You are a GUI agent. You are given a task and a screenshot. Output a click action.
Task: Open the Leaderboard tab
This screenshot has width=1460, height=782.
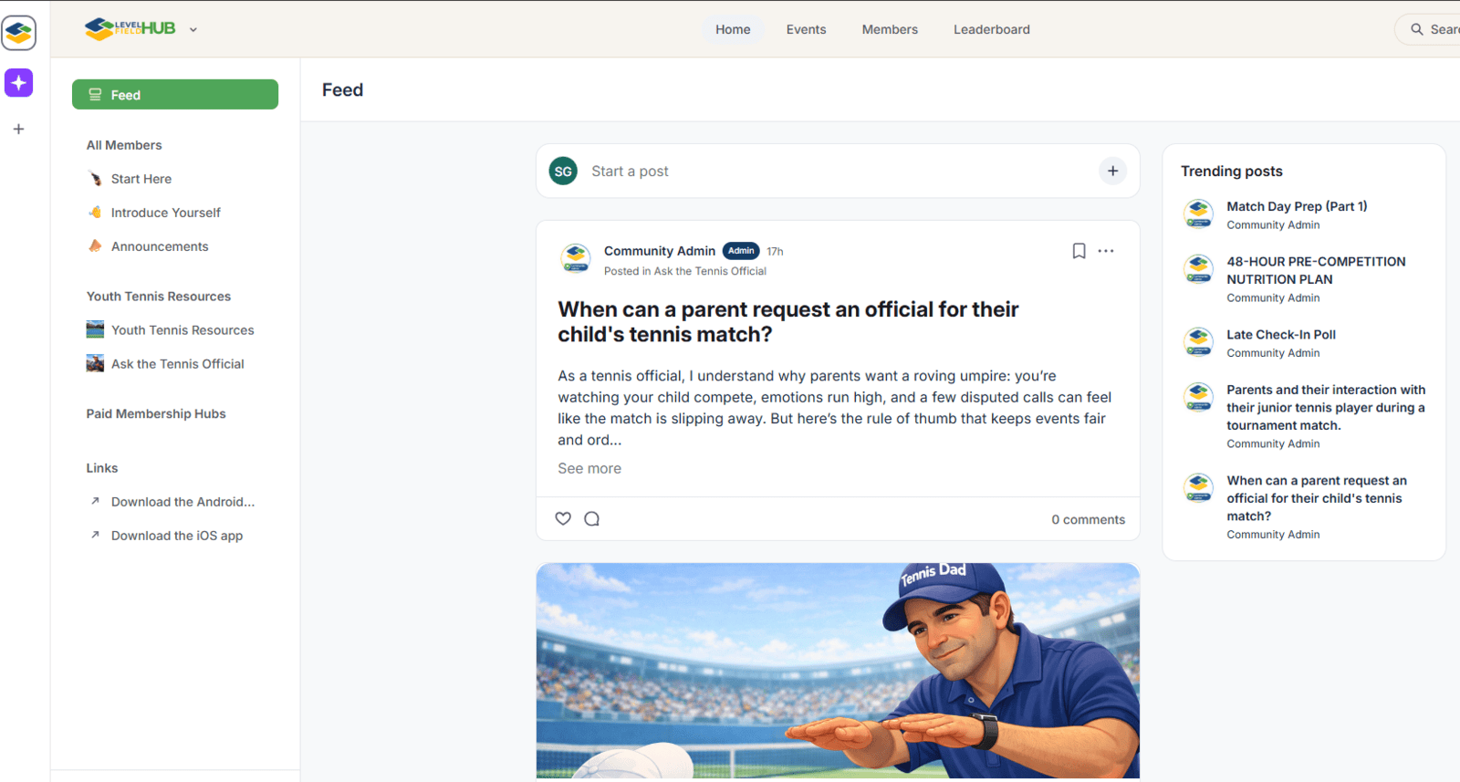coord(991,29)
